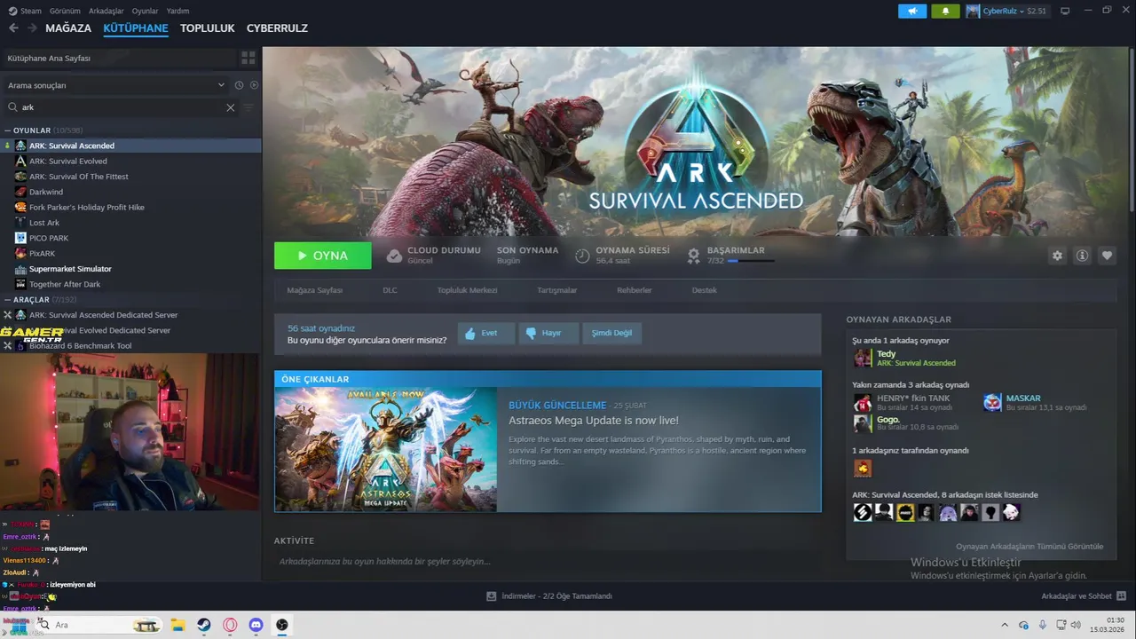Dismiss review prompt with Şimdi Değil
The height and width of the screenshot is (639, 1136).
point(611,333)
